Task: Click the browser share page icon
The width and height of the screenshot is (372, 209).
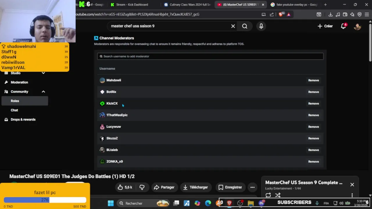Action: (272, 14)
